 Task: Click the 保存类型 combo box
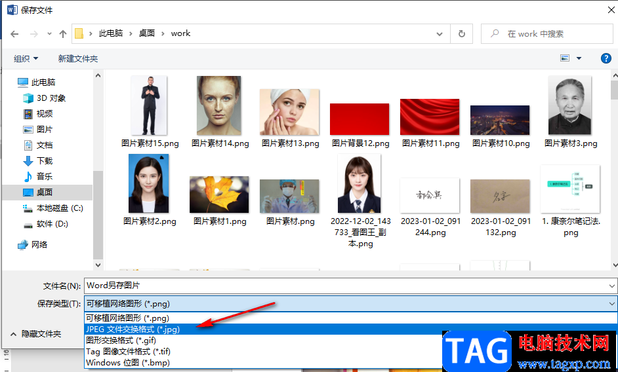(350, 304)
